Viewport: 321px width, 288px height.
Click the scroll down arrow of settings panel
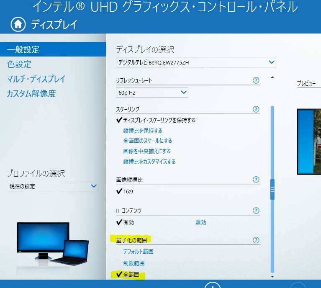272,277
